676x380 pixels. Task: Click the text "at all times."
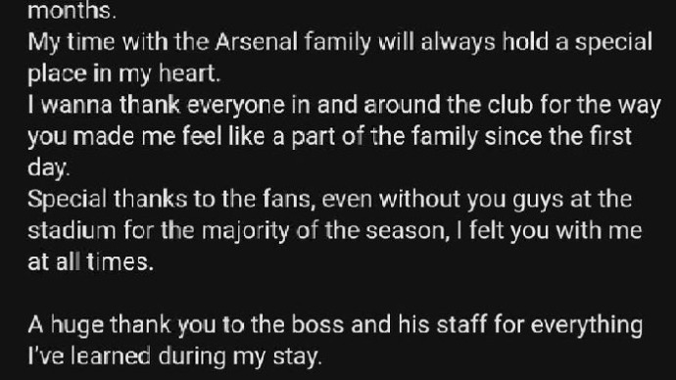(x=90, y=262)
